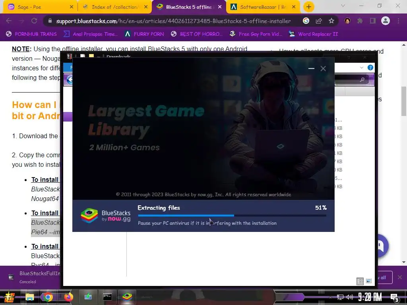Close the BlueStacks installer window
Viewport: 407px width, 305px height.
[x=323, y=68]
